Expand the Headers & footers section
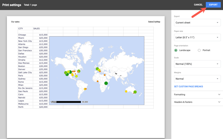 pos(197,102)
